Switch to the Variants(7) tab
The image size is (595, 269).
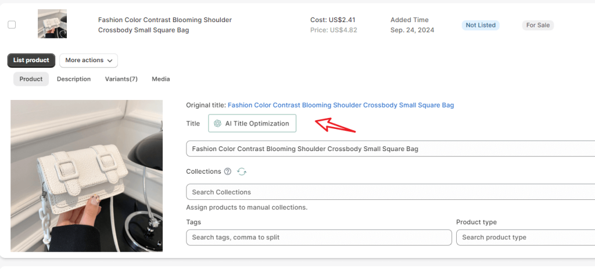point(121,79)
